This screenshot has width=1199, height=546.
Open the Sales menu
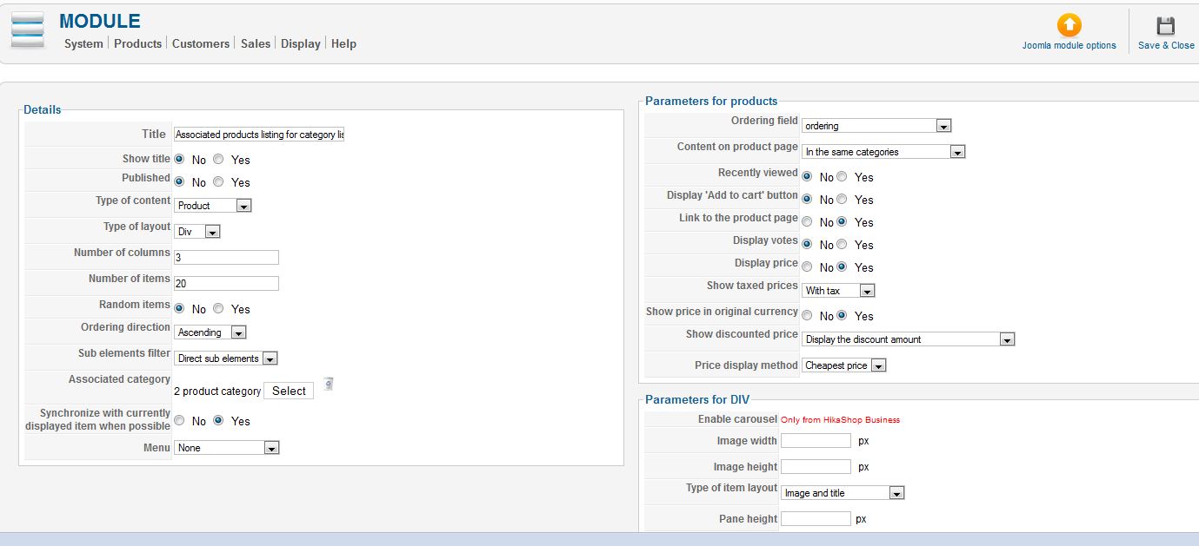coord(256,43)
